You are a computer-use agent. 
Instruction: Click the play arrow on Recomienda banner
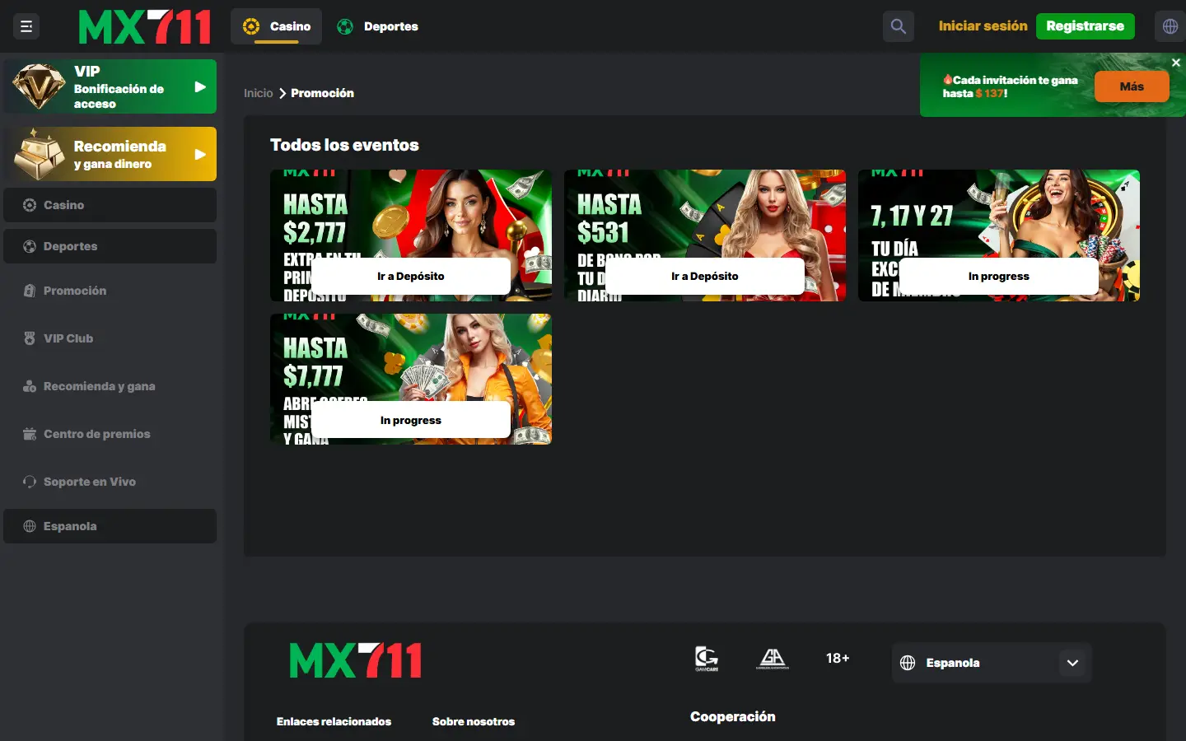pyautogui.click(x=200, y=154)
